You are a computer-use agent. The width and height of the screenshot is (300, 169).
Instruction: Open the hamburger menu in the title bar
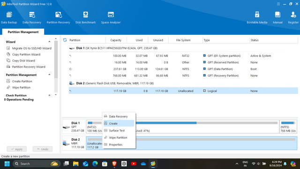278,4
